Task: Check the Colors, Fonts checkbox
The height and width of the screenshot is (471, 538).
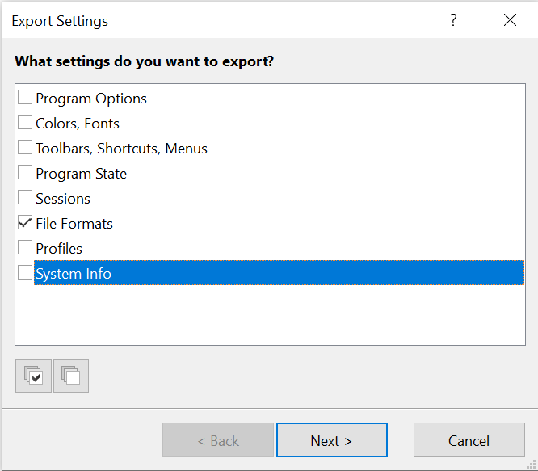Action: [25, 123]
